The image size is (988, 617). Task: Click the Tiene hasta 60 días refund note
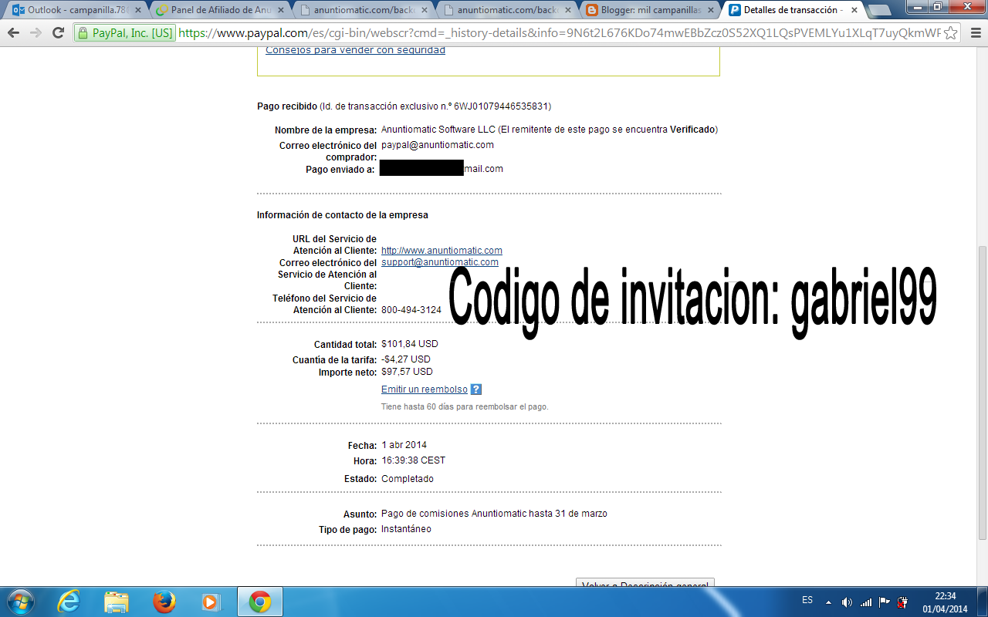pyautogui.click(x=465, y=406)
